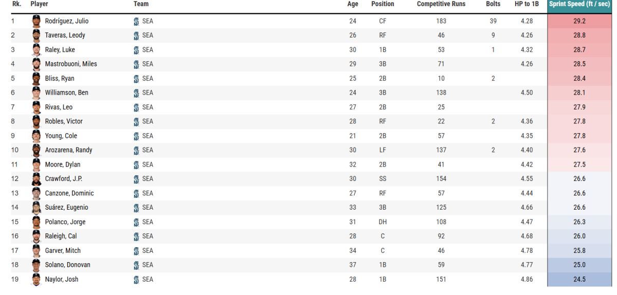Sort the table by Age header

coord(353,4)
